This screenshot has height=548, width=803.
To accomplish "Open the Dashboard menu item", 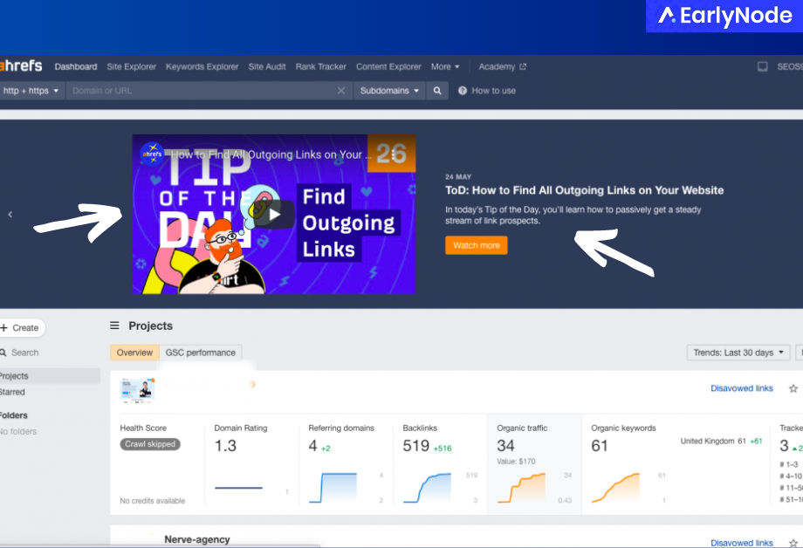I will tap(76, 66).
